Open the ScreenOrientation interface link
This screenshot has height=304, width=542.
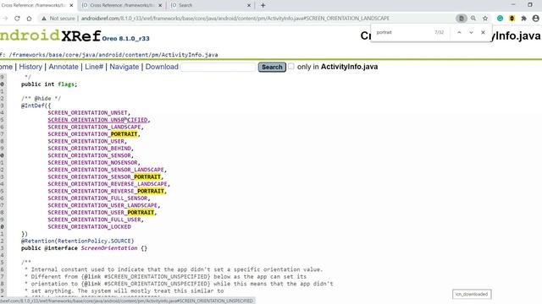109,248
